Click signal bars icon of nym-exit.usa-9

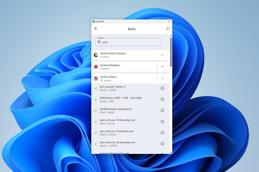[95, 133]
